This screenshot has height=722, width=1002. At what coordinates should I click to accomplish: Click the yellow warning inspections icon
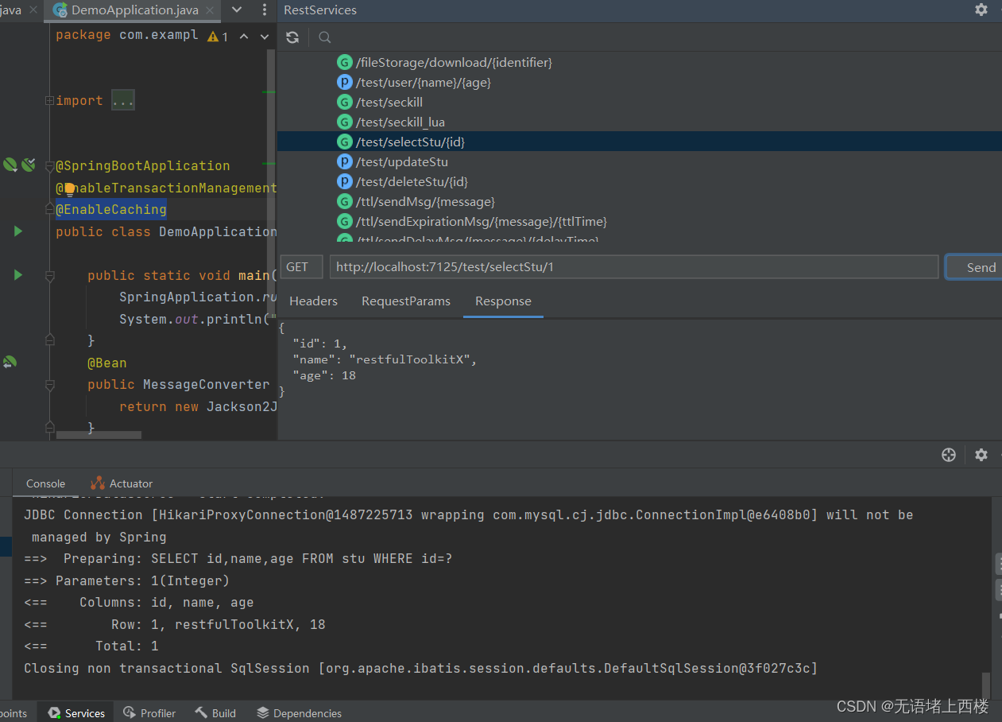213,36
